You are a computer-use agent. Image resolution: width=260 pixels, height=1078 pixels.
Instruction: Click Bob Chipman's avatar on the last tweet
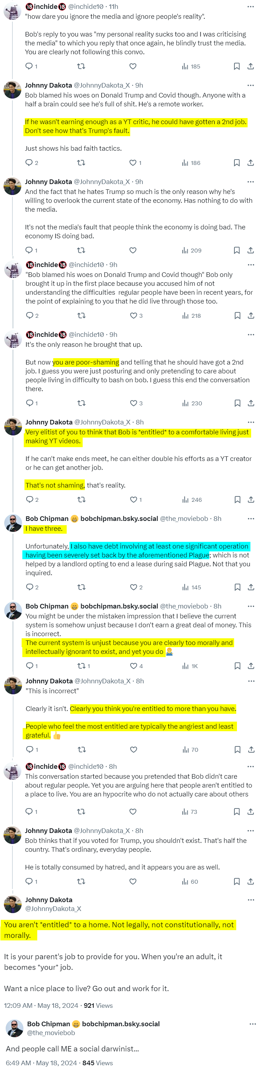click(15, 1028)
